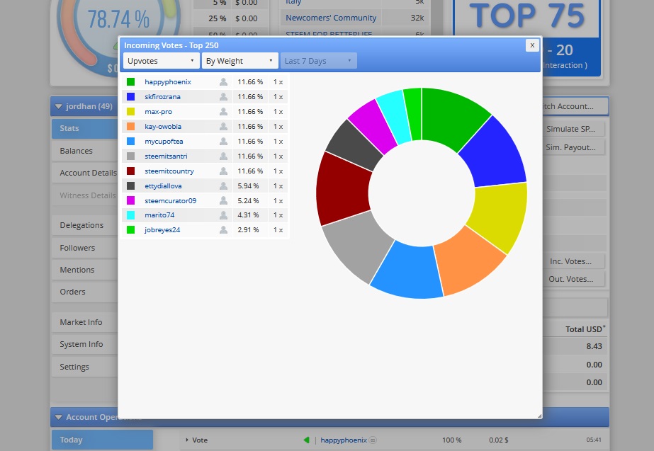Open the By Weight dropdown

(239, 61)
